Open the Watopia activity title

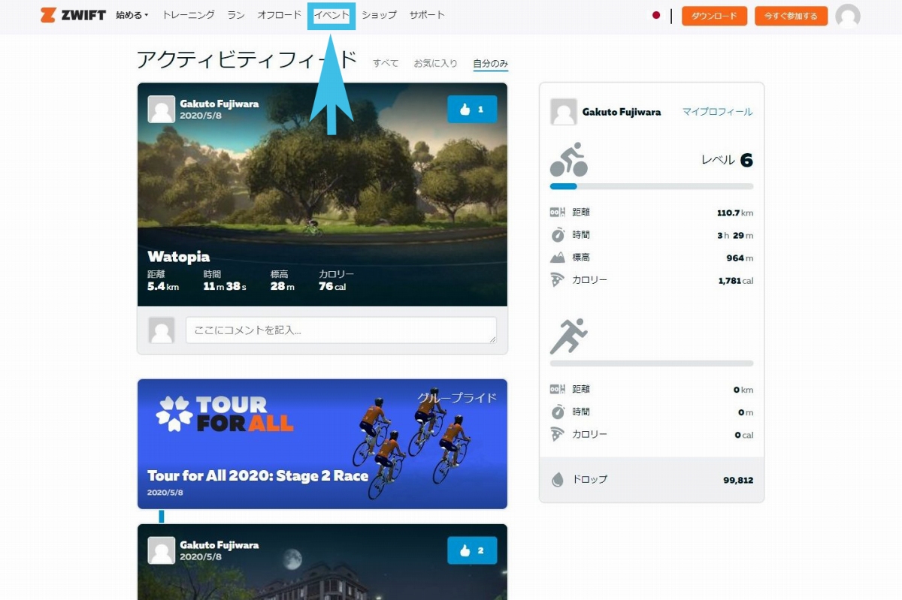click(x=179, y=257)
